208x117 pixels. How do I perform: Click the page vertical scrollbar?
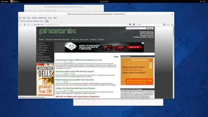173,63
